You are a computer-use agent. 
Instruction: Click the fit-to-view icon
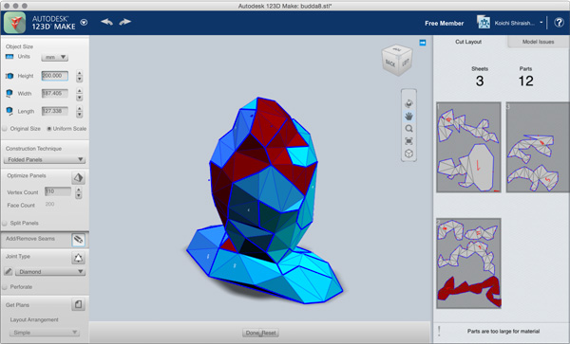[x=408, y=141]
